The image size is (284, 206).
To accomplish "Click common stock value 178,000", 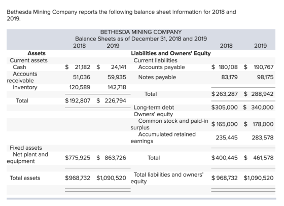I will pos(263,124).
